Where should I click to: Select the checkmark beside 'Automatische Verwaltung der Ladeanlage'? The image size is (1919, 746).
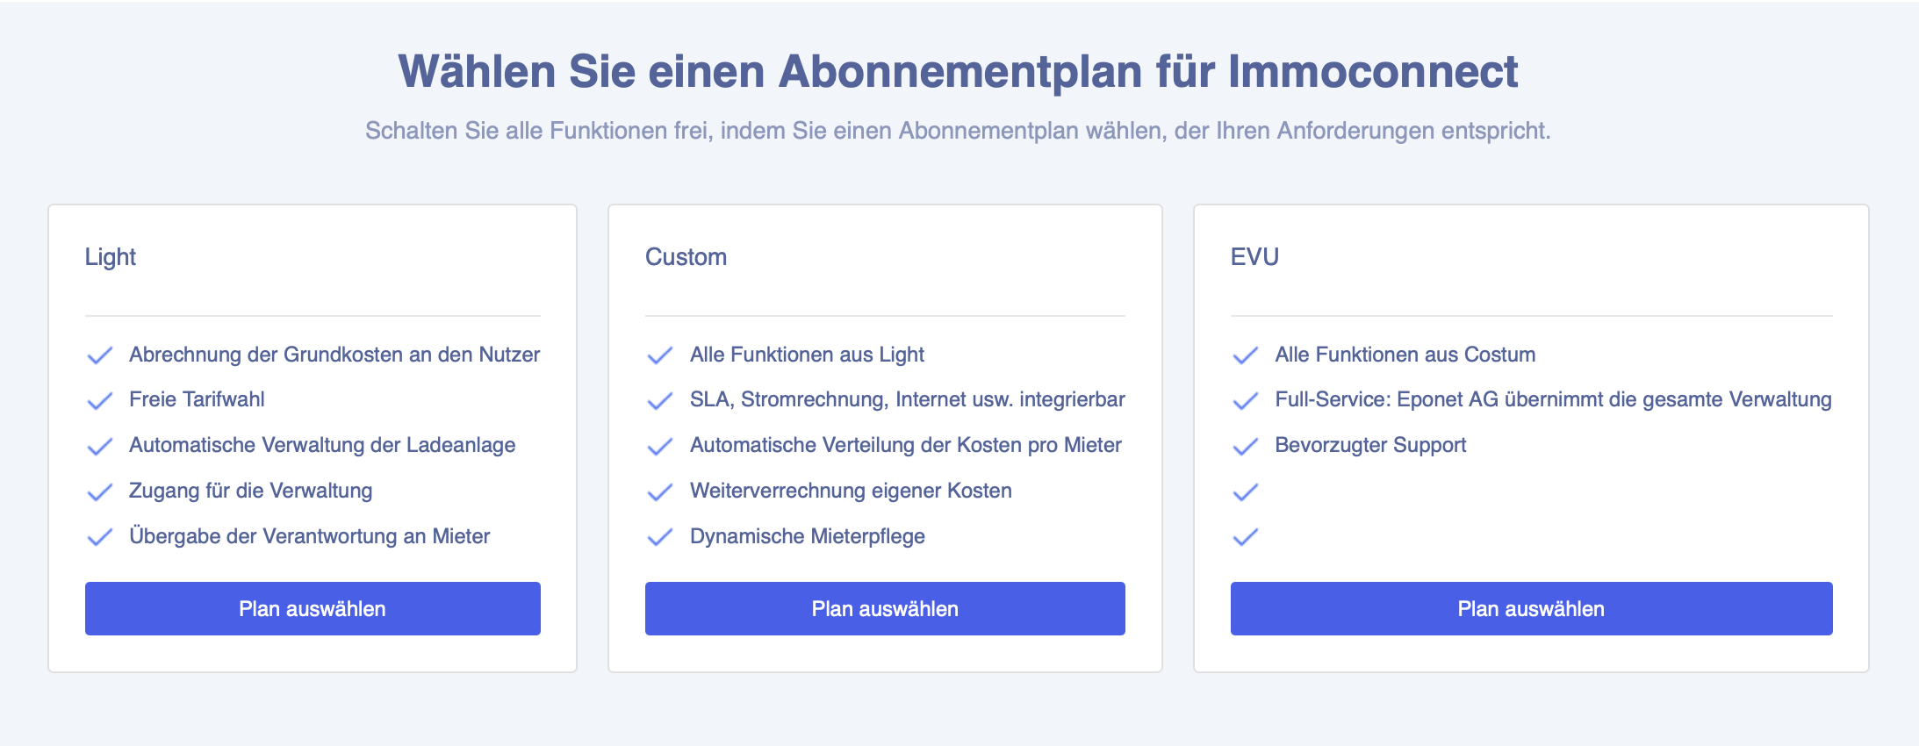click(99, 446)
